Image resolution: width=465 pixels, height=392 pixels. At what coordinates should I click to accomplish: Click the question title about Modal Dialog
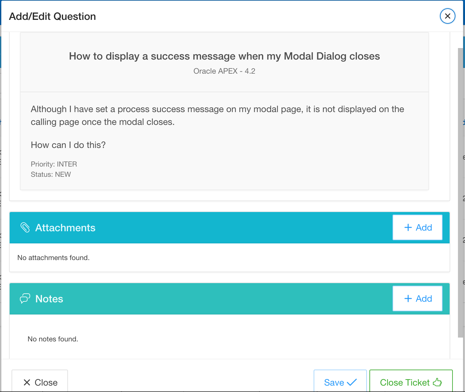tap(224, 56)
